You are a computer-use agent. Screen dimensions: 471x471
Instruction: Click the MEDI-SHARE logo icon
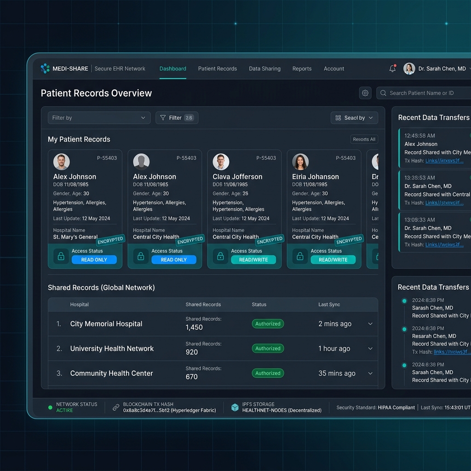(45, 68)
